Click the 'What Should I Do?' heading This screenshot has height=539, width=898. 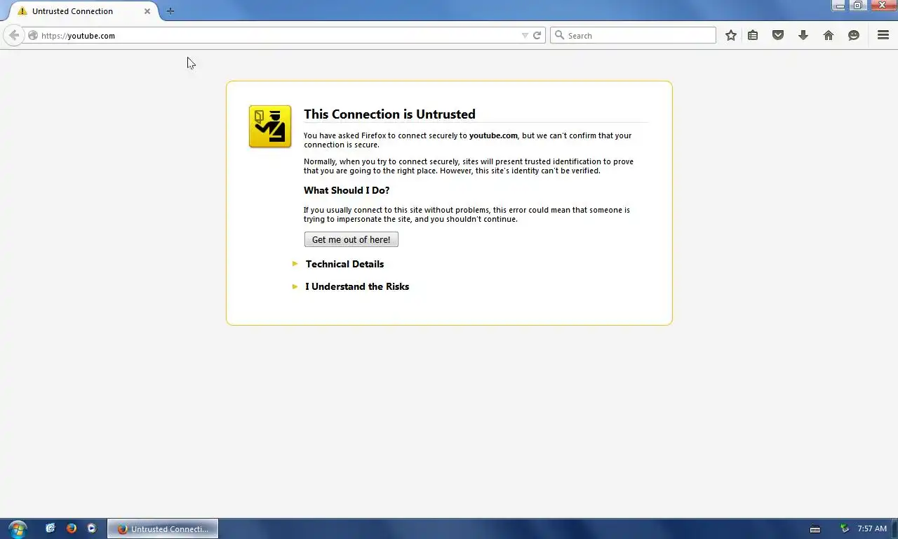pos(347,190)
